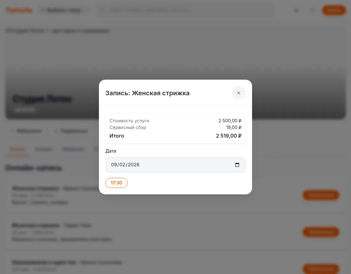This screenshot has width=351, height=274.
Task: Select the 17:30 time slot
Action: (116, 183)
